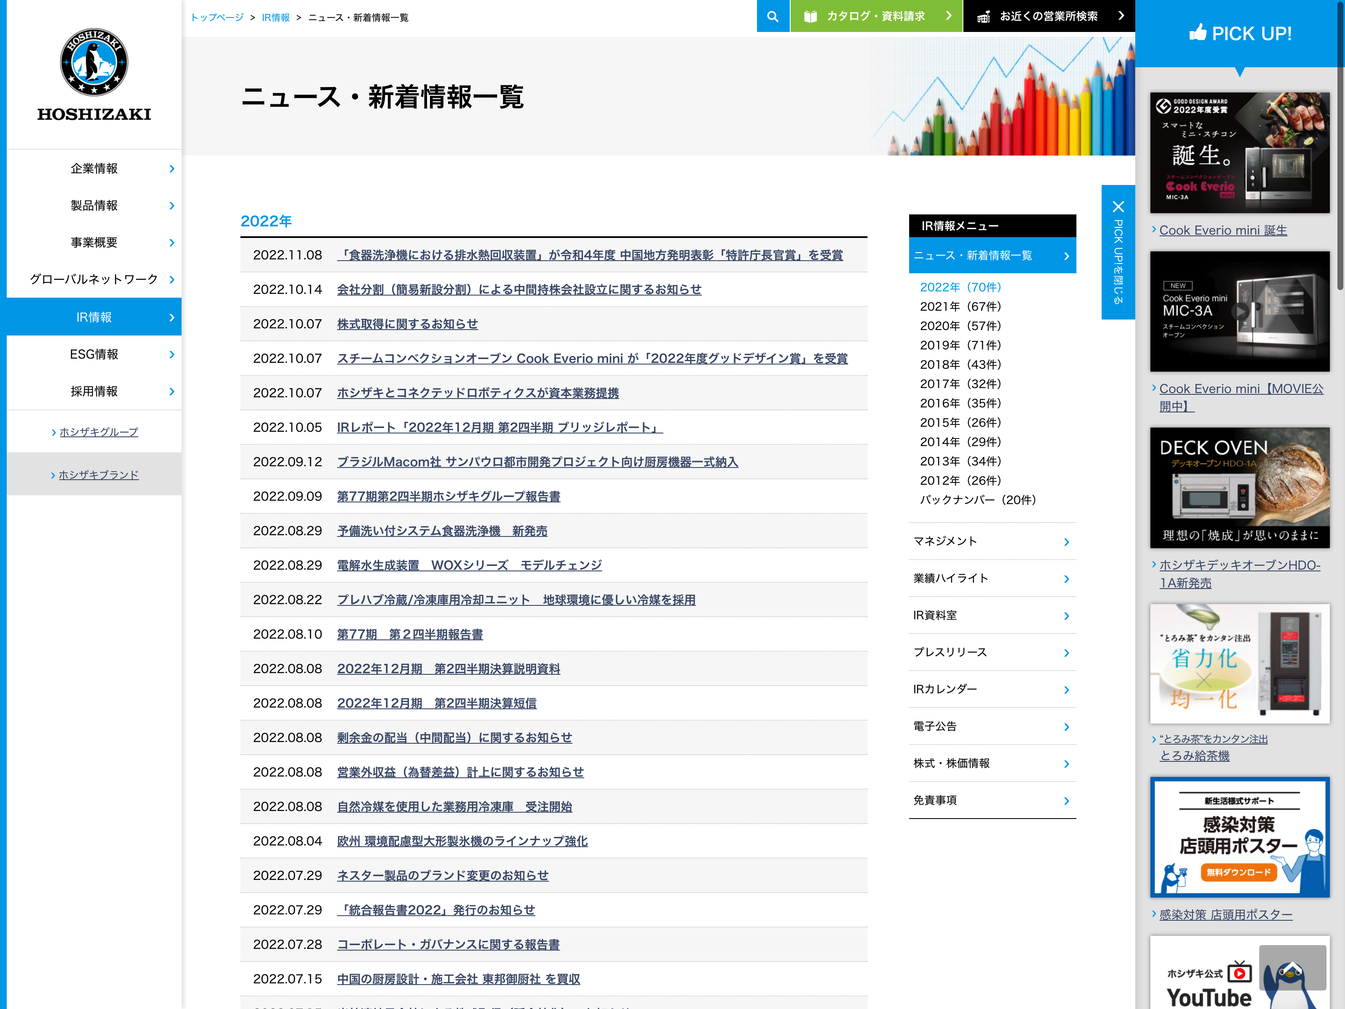Expand the 企業情報 sidebar menu
The width and height of the screenshot is (1345, 1009).
click(94, 169)
